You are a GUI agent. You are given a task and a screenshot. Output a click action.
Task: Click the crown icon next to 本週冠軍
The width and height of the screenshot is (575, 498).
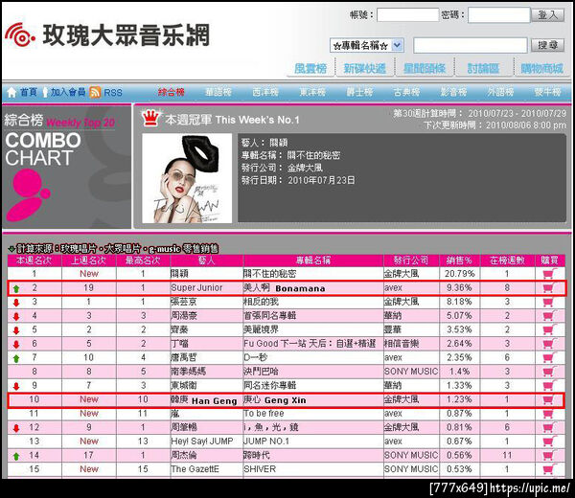(x=150, y=119)
